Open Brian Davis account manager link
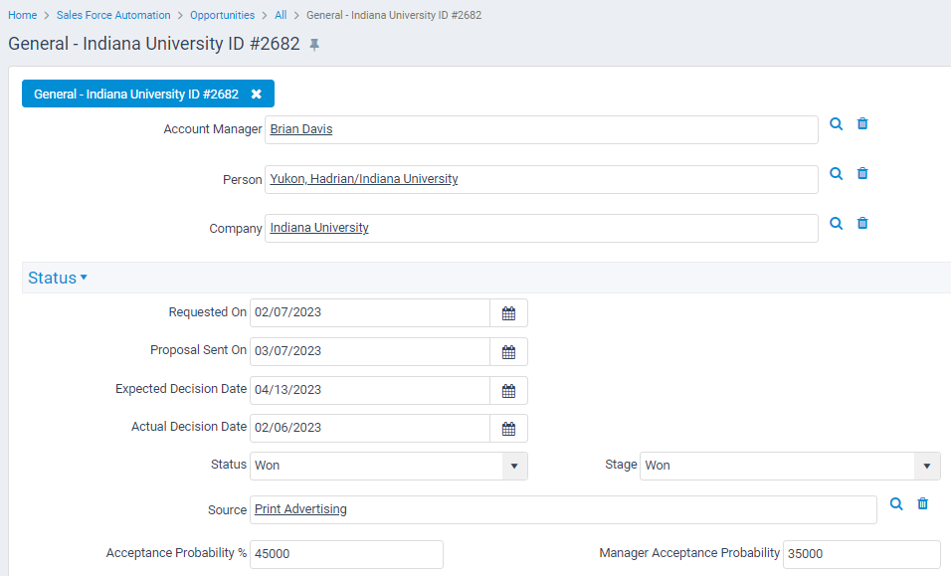This screenshot has width=951, height=576. tap(300, 129)
